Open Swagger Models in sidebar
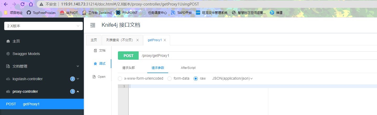The height and width of the screenshot is (115, 377). pyautogui.click(x=26, y=54)
